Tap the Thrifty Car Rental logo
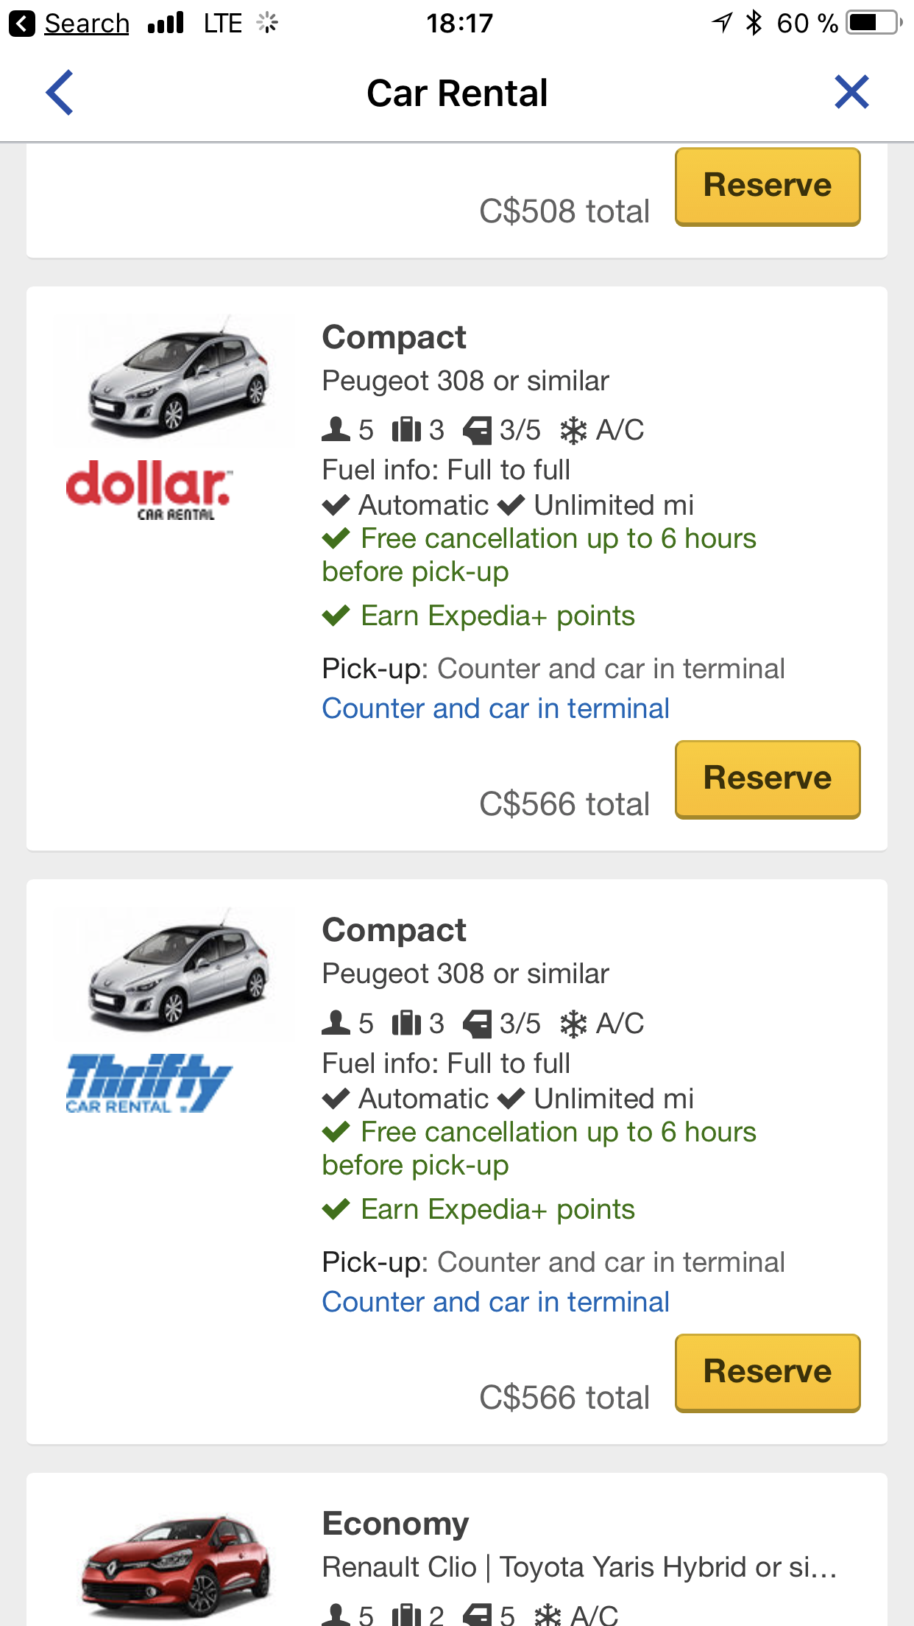914x1626 pixels. click(x=149, y=1083)
